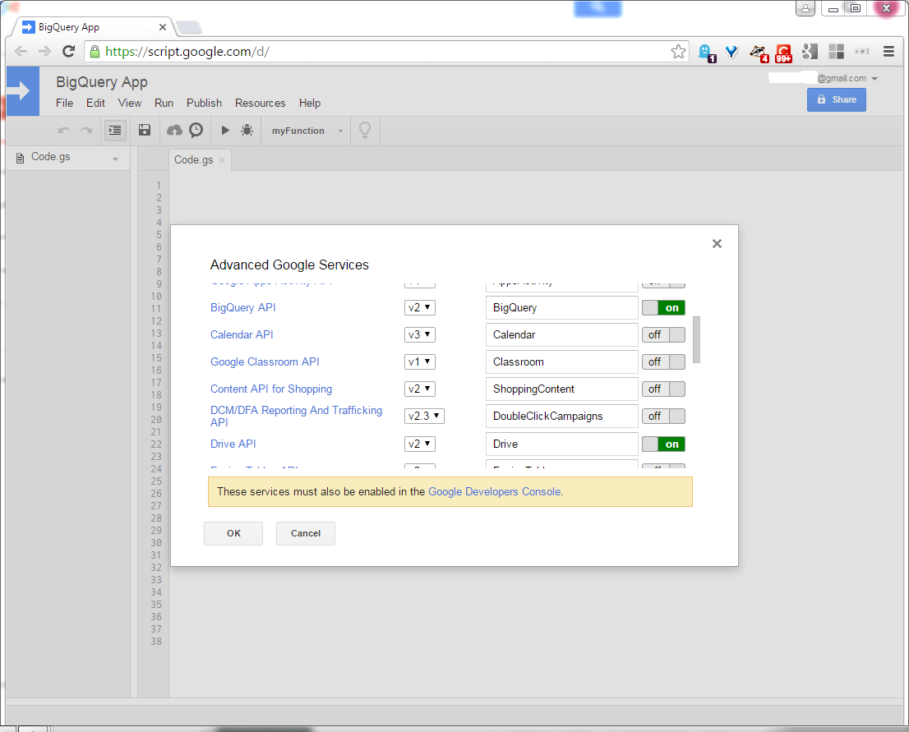Start debugging with the bug icon
Image resolution: width=909 pixels, height=732 pixels.
click(247, 130)
